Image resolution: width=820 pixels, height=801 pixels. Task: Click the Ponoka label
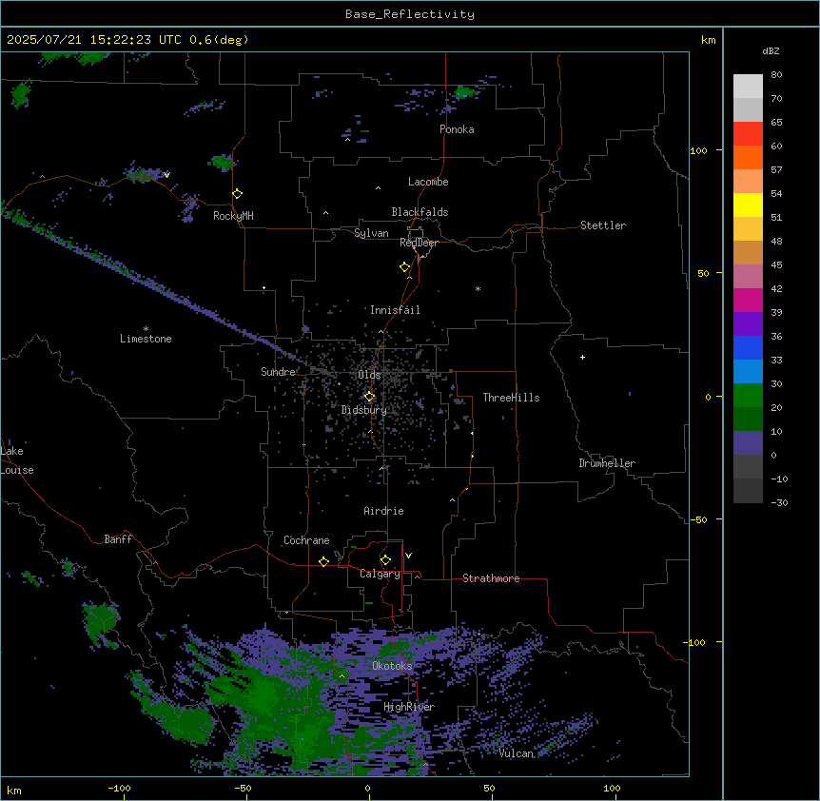(457, 129)
